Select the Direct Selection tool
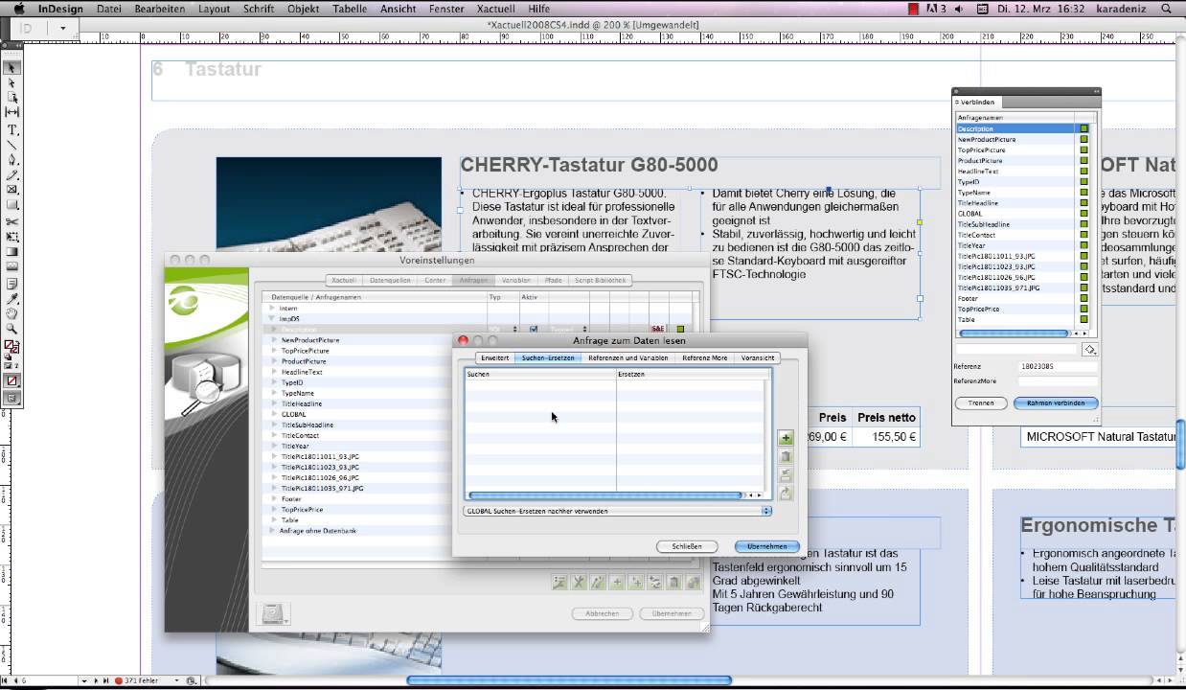This screenshot has width=1186, height=690. (x=12, y=83)
